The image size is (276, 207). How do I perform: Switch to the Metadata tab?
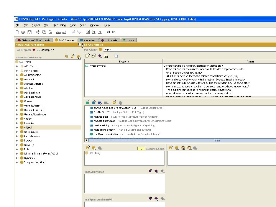pos(34,40)
